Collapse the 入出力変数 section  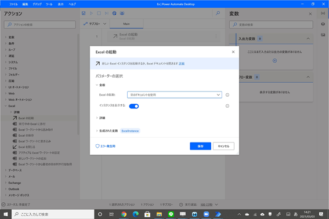click(x=308, y=39)
